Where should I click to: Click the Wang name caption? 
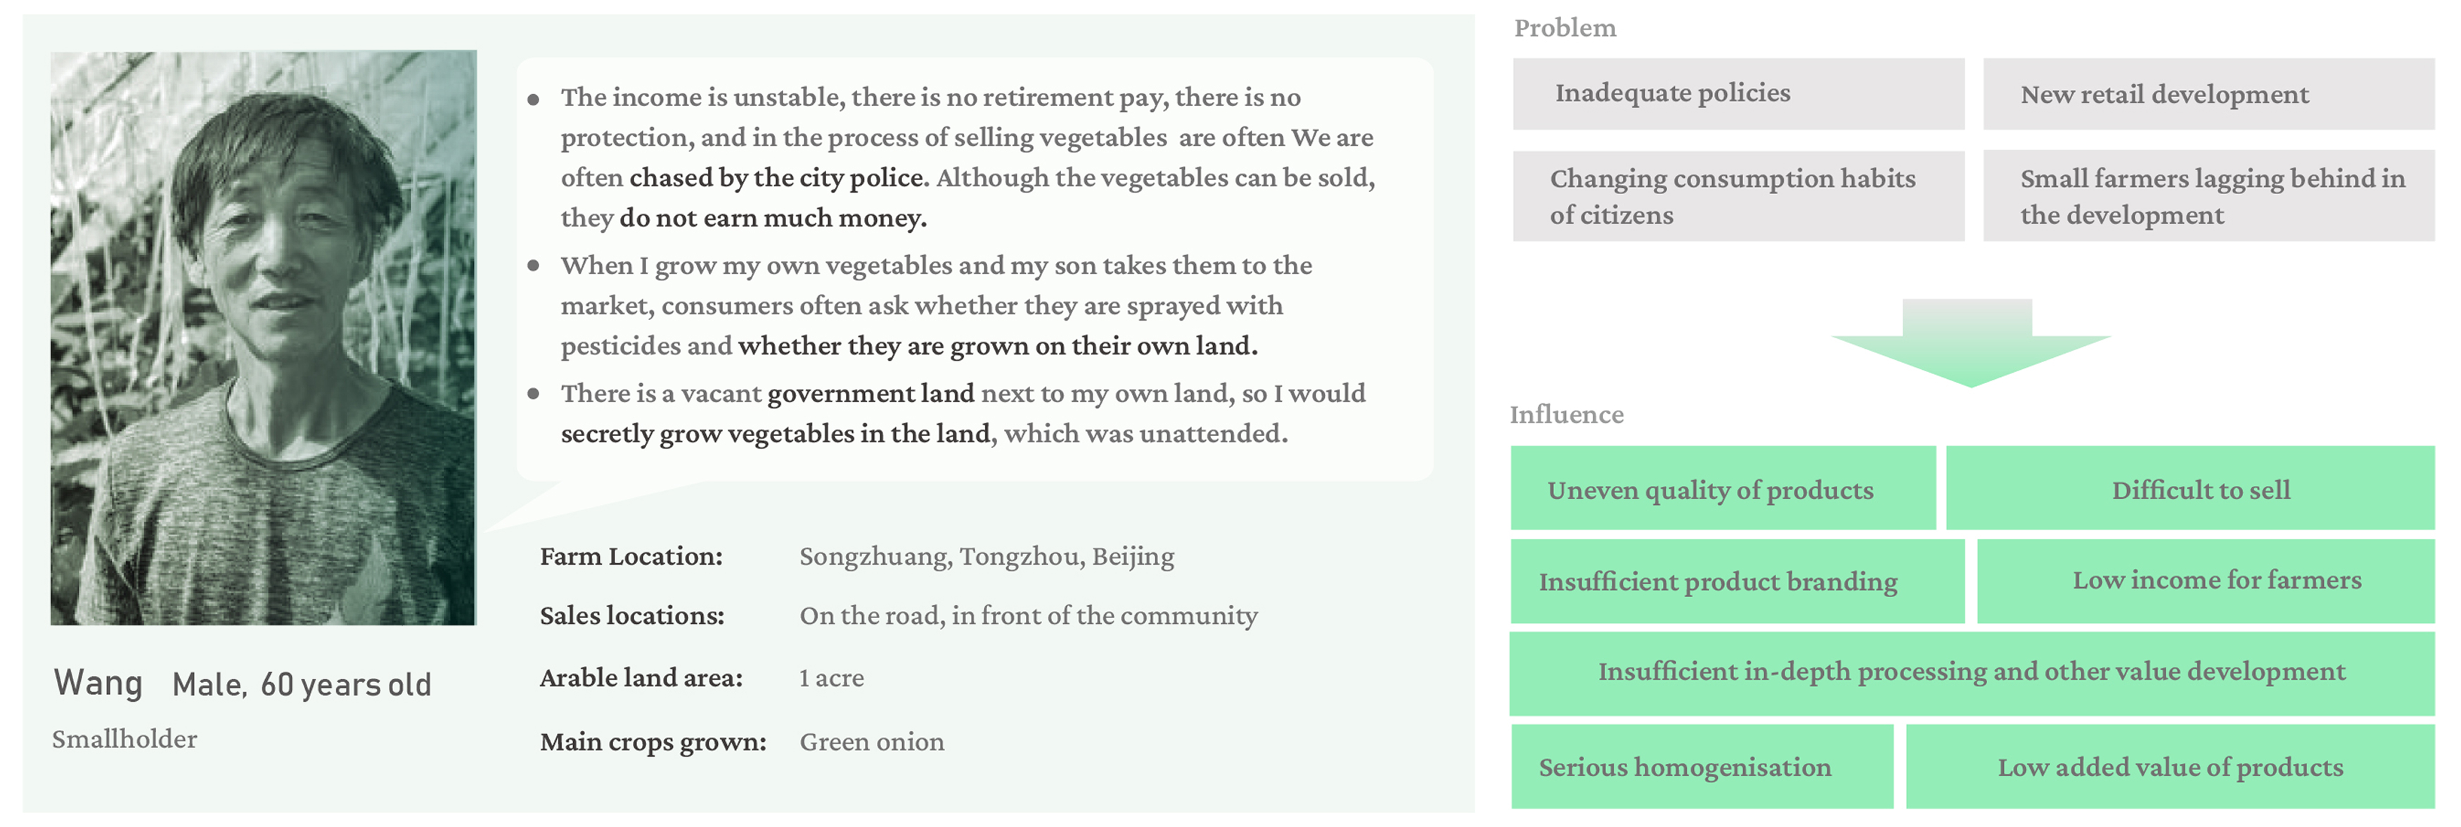point(98,683)
